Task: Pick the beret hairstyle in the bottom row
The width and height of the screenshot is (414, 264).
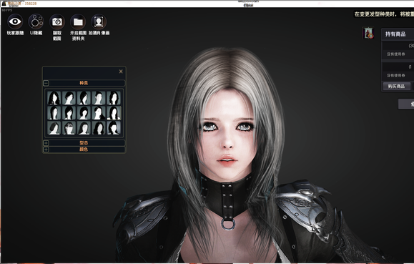Action: 54,128
